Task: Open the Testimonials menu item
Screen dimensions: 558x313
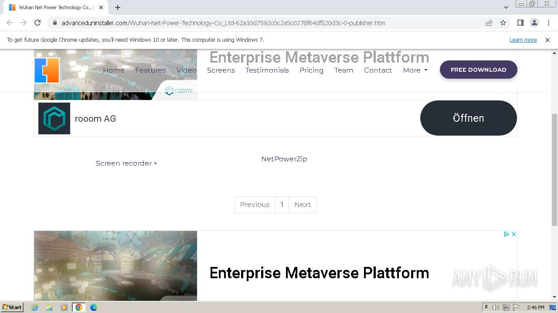Action: pyautogui.click(x=267, y=70)
